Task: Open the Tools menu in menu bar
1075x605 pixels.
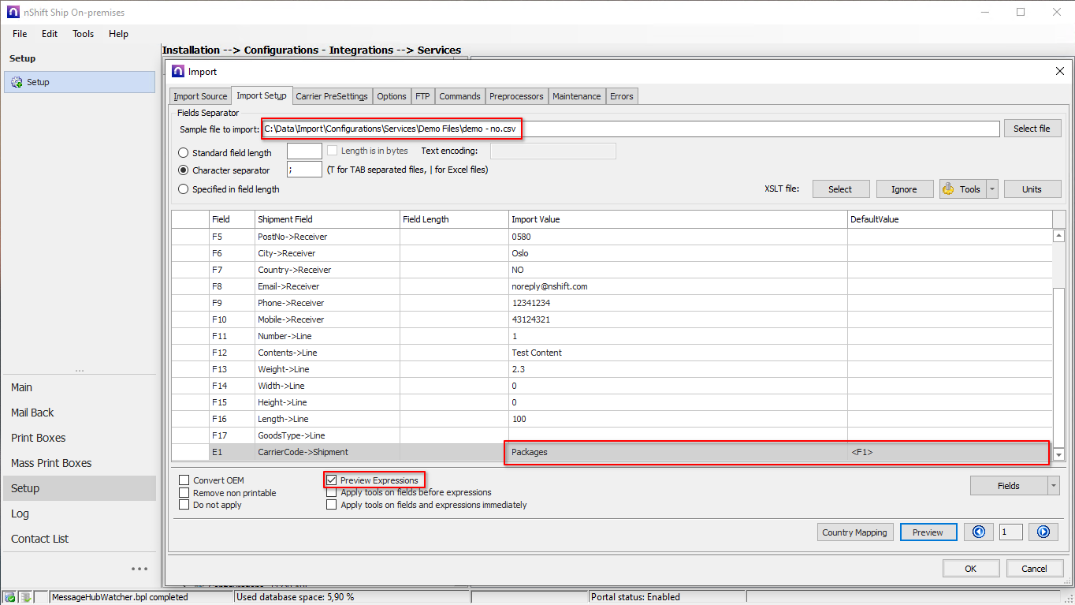Action: (x=83, y=34)
